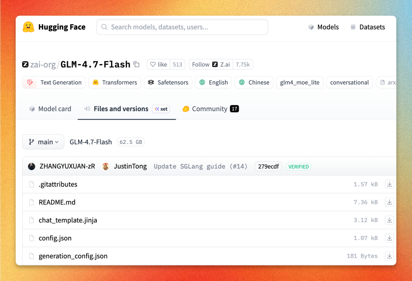Click the cube icon beside Models
The image size is (412, 281).
click(311, 27)
